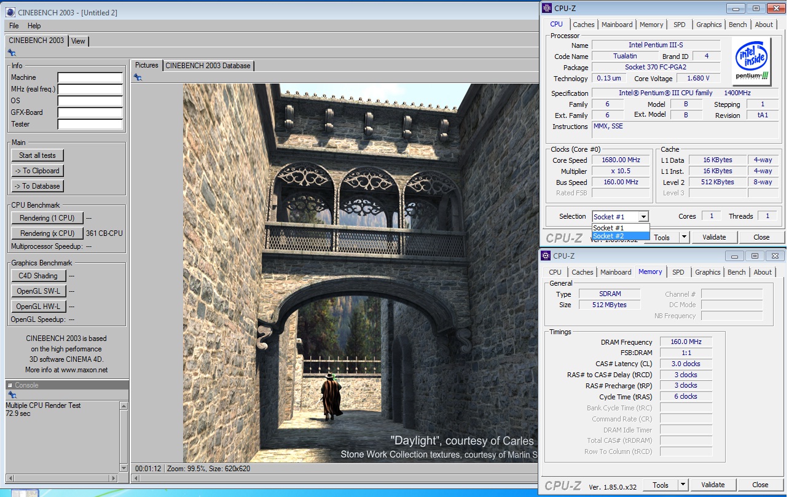Click the CPU-Z icon in upper window title
Viewport: 805px width, 497px height.
coord(547,8)
